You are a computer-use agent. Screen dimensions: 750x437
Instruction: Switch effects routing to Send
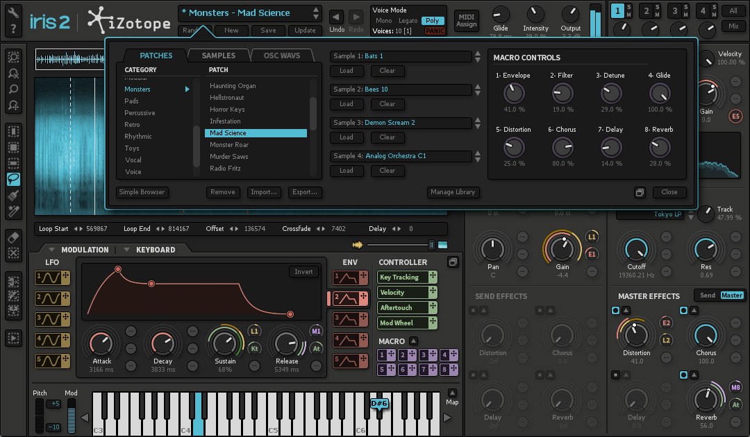click(707, 295)
